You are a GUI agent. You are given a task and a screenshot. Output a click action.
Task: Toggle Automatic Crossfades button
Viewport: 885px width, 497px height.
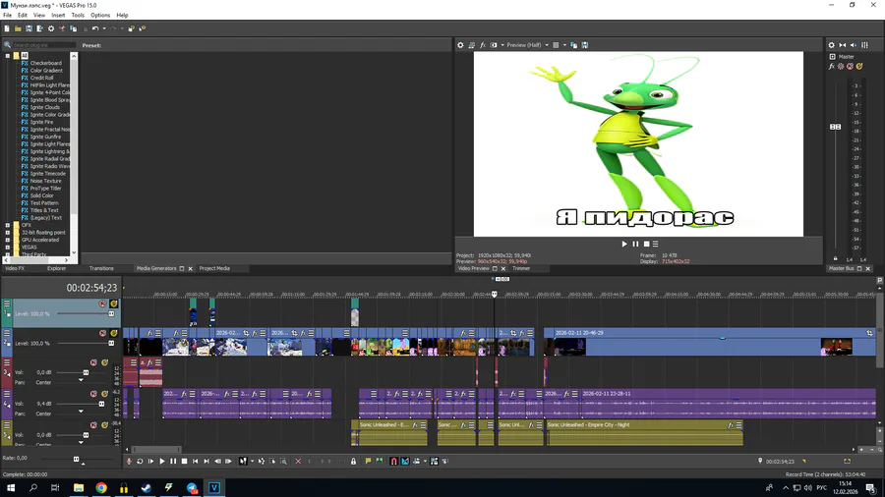pos(405,461)
